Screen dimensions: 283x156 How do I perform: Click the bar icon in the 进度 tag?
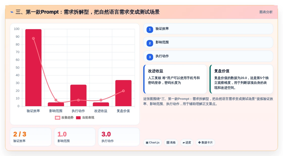184,143
